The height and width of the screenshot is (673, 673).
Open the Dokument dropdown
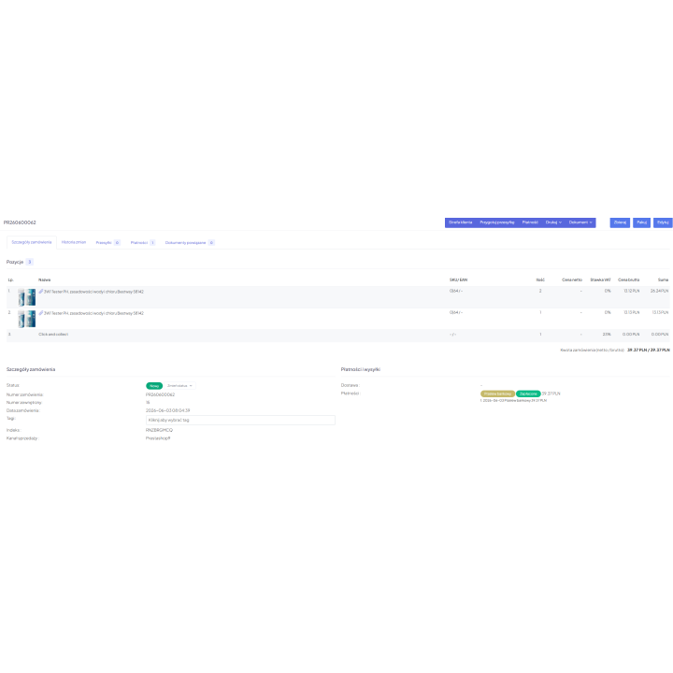[580, 222]
